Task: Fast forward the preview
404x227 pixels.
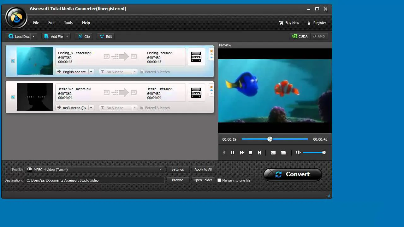Action: 242,153
